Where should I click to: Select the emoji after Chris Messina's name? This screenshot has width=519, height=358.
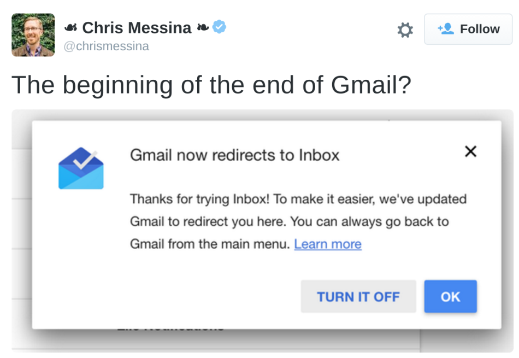tap(204, 26)
